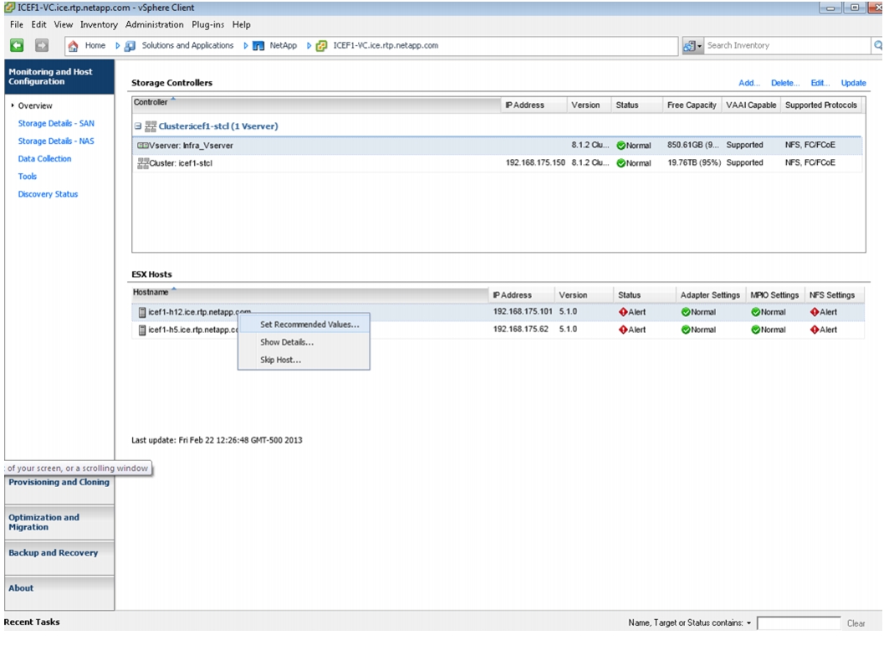884x666 pixels.
Task: Click host icon for icef1-h12
Action: click(142, 312)
